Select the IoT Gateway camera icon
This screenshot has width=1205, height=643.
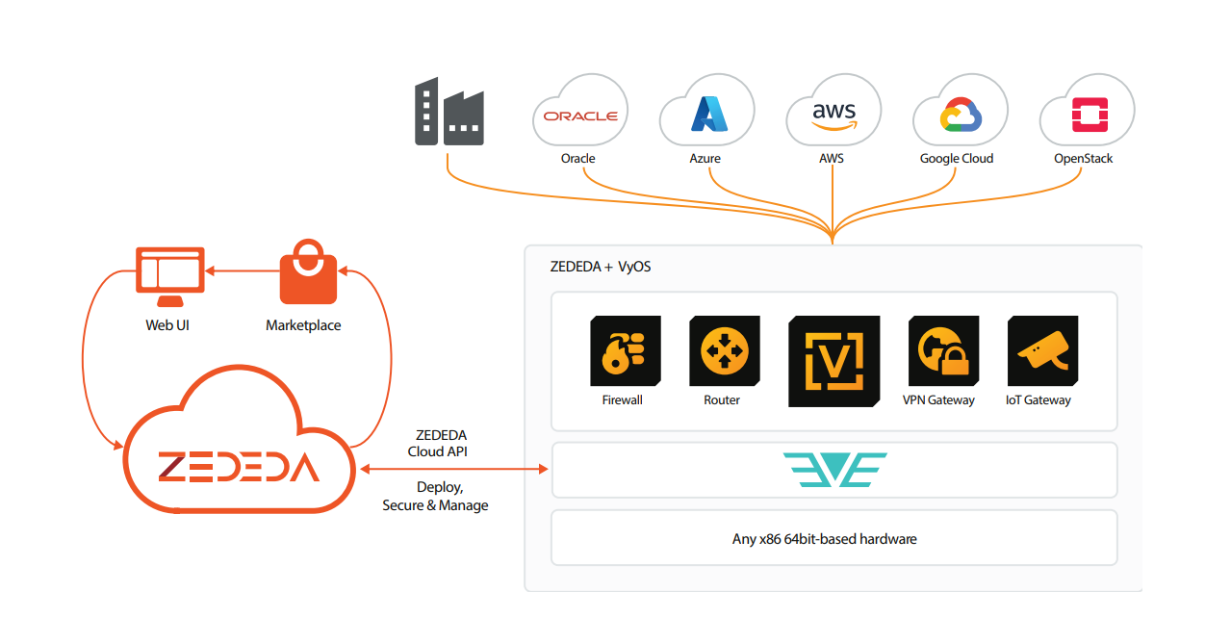(x=1042, y=351)
